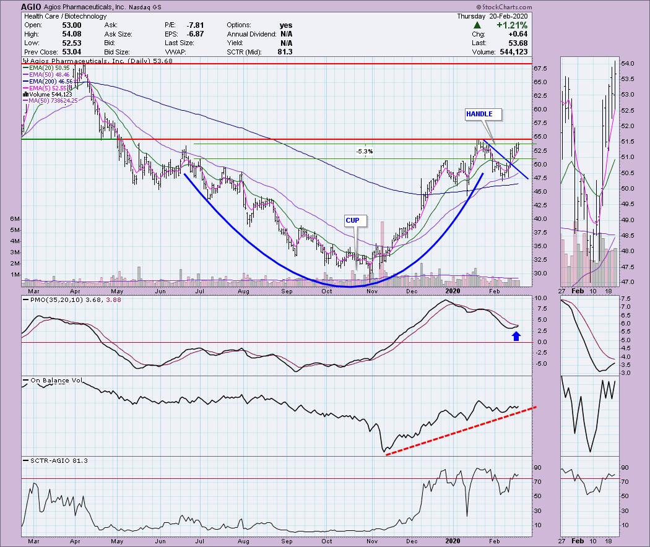650x547 pixels.
Task: Click the Low value 52.53
Action: 72,43
